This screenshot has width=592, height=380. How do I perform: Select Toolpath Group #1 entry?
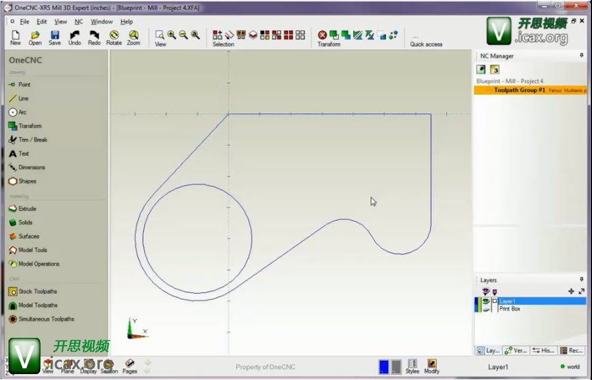click(520, 90)
